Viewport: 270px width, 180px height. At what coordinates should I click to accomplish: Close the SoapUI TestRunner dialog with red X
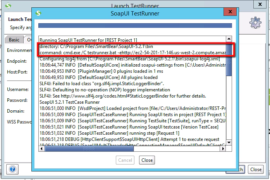point(230,12)
